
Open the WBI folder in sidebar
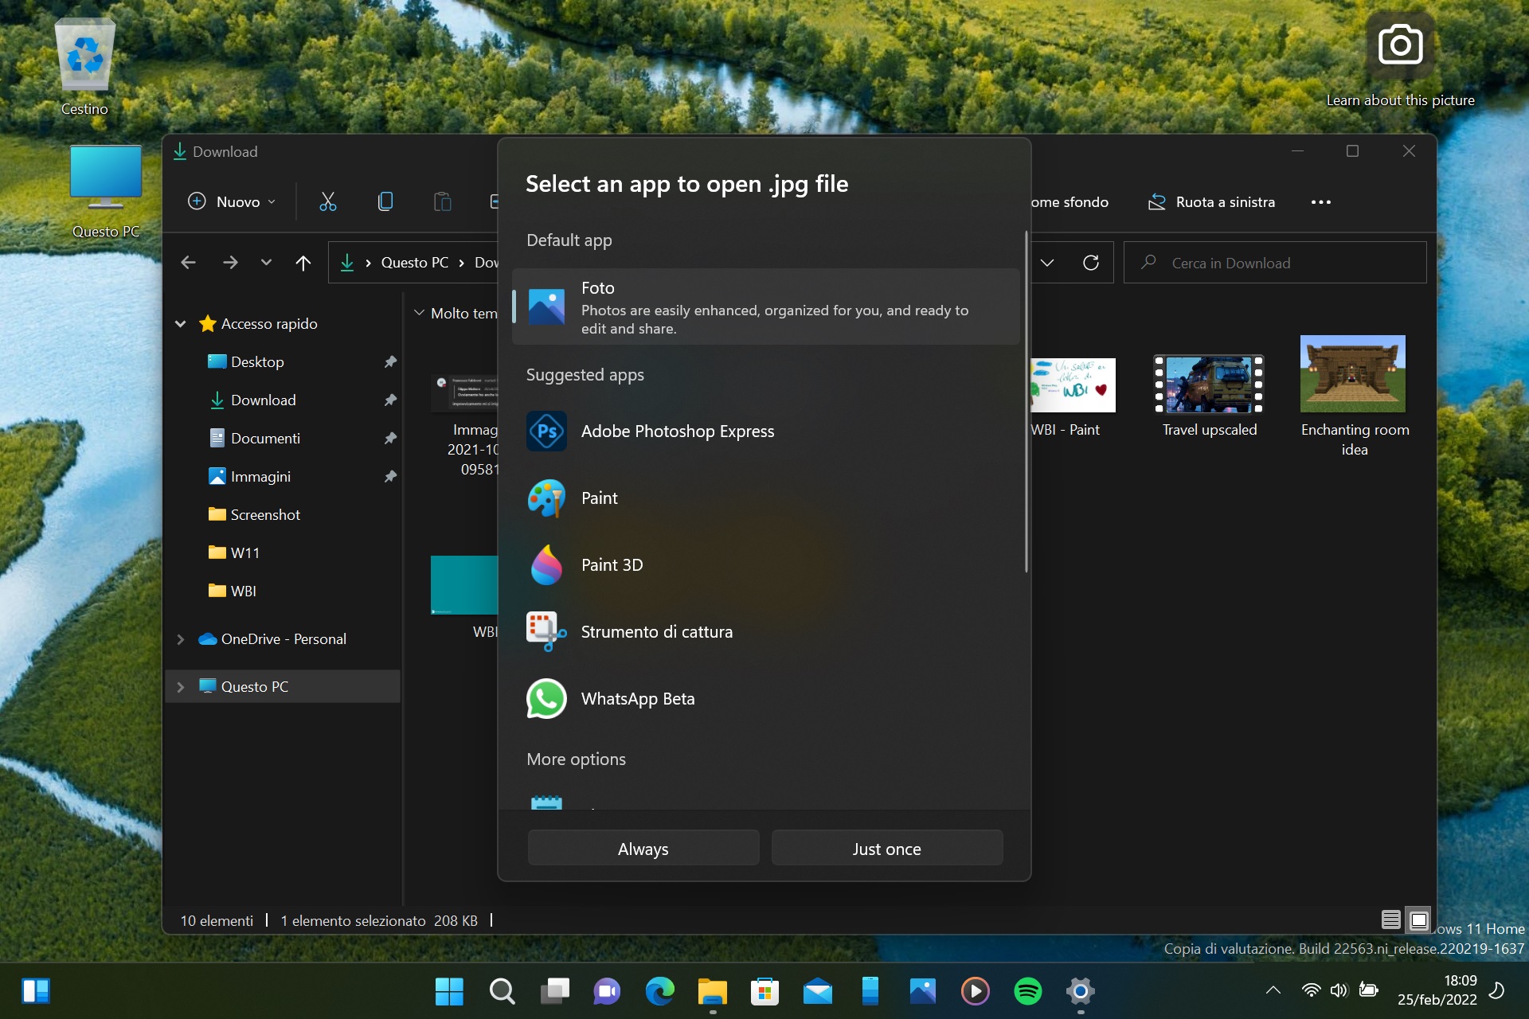(243, 591)
